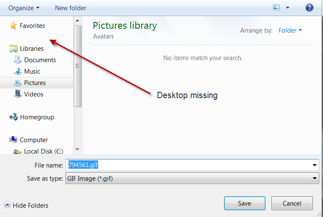Click New folder in the toolbar

coord(71,8)
